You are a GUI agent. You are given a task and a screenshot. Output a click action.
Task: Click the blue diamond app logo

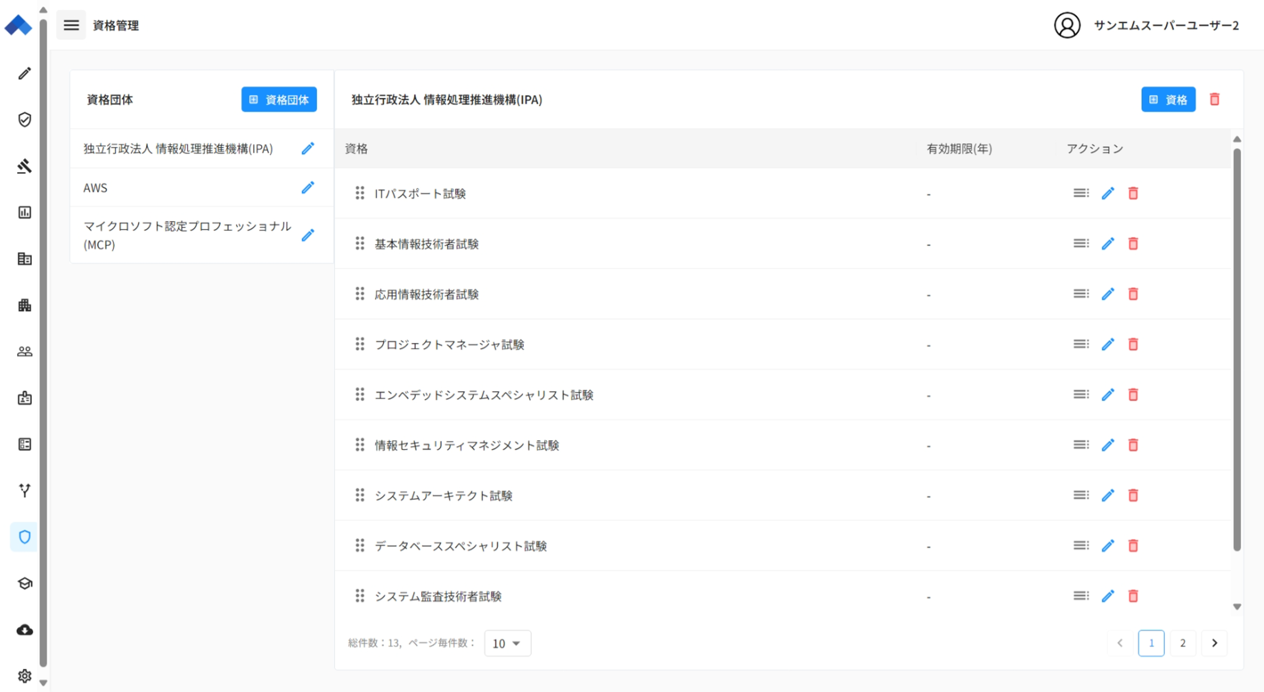coord(18,25)
